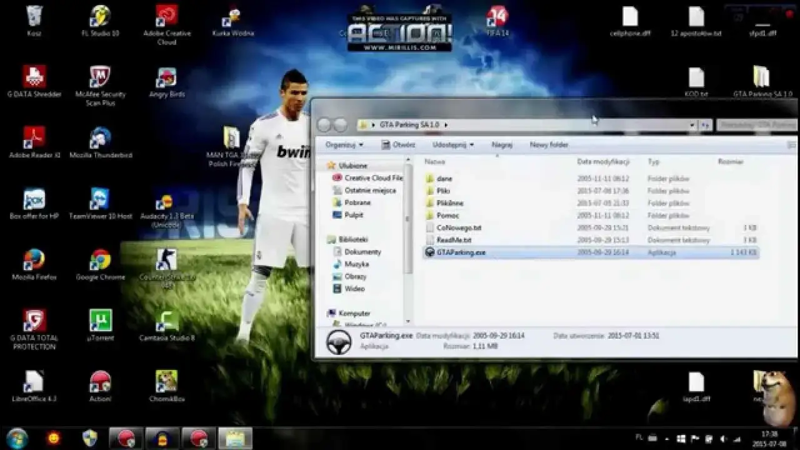Image resolution: width=800 pixels, height=450 pixels.
Task: Click the Nowy folder button
Action: (549, 144)
